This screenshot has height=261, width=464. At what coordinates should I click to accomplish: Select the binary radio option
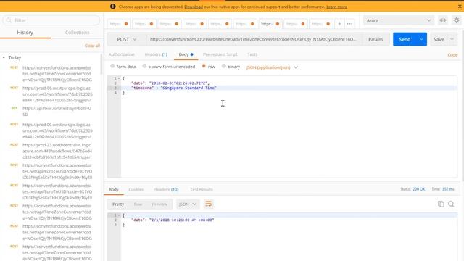click(224, 66)
